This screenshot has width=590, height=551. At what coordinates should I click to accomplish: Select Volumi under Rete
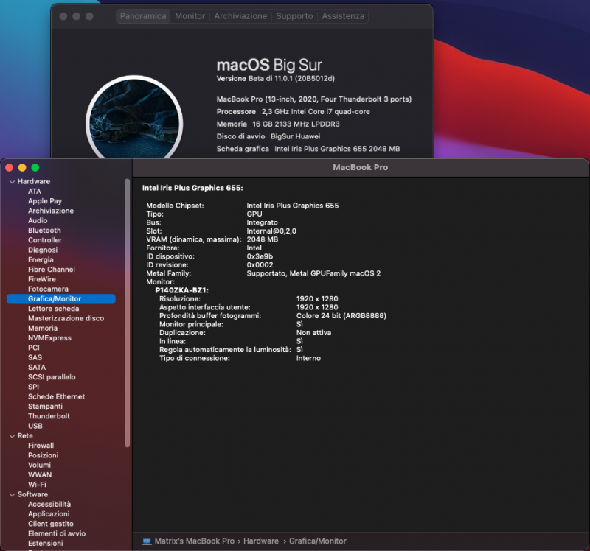click(x=40, y=465)
